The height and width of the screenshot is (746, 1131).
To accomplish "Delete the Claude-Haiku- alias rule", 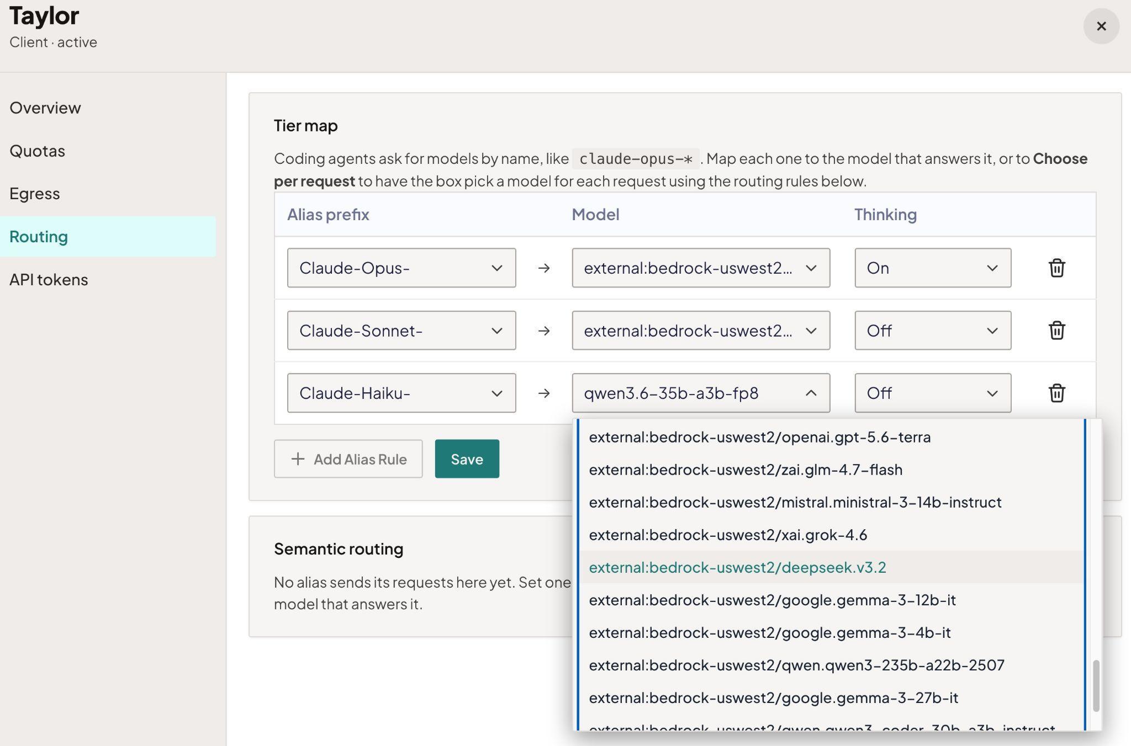I will click(x=1056, y=393).
